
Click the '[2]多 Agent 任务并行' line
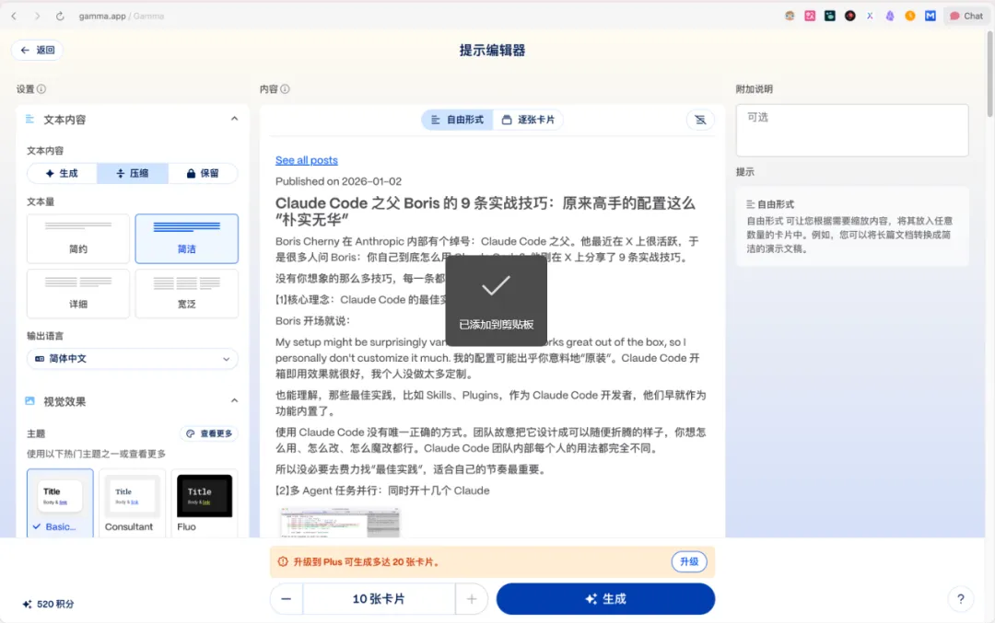(382, 490)
